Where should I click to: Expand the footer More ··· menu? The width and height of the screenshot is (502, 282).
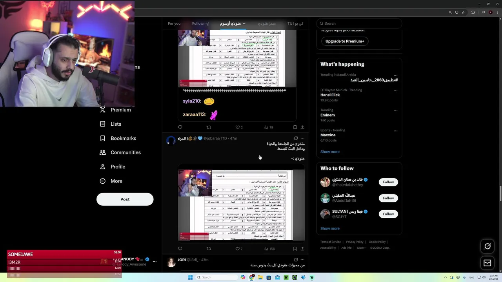point(362,248)
